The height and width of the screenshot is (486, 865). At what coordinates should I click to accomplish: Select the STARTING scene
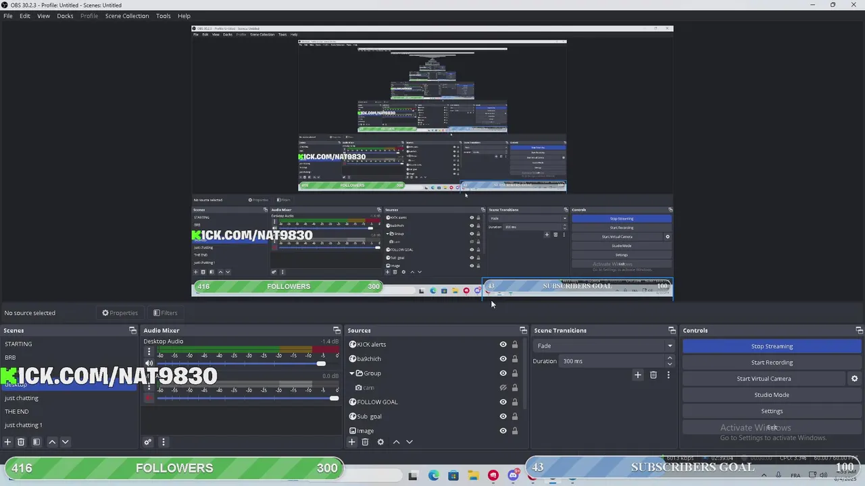tap(18, 344)
